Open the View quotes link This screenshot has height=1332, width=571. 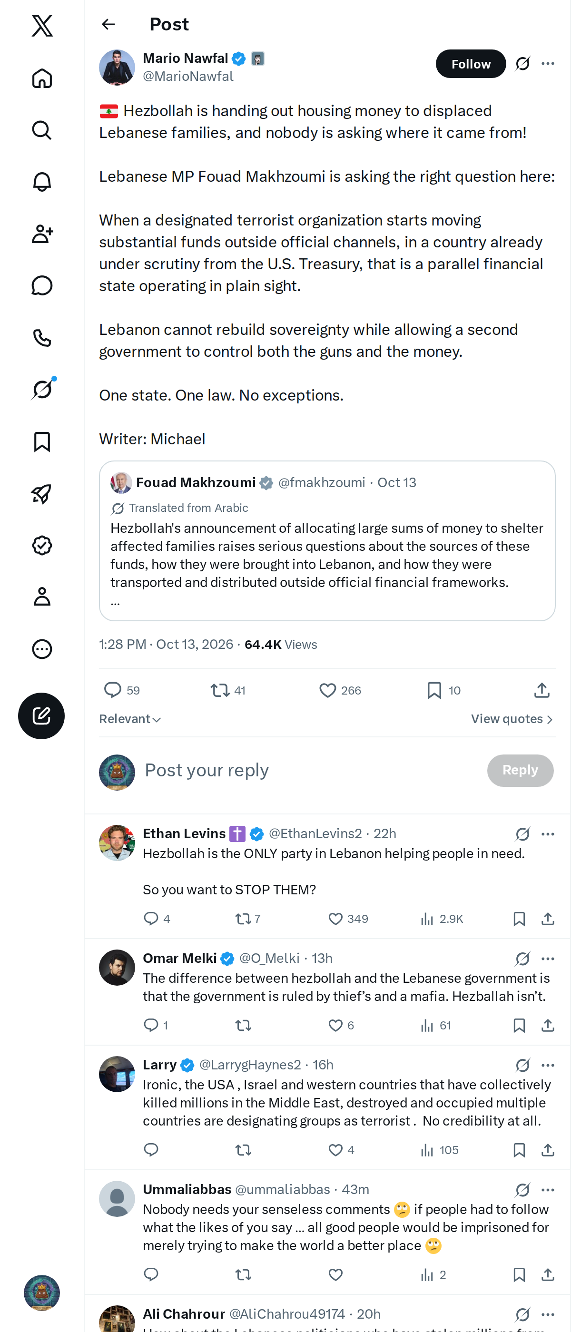tap(512, 719)
